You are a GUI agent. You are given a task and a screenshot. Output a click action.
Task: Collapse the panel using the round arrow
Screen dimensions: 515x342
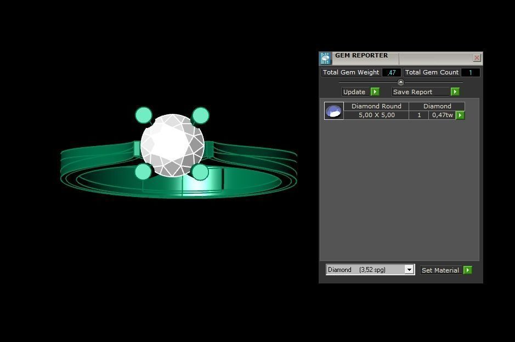401,82
